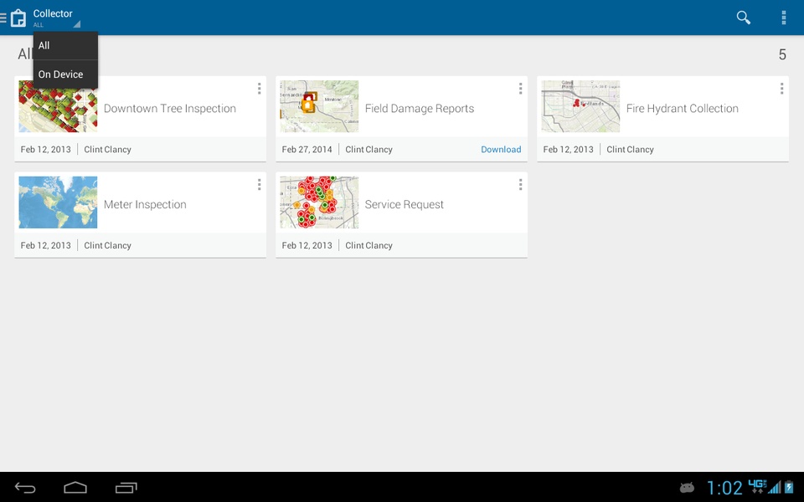Collapse the Collector filter dropdown arrow
The image size is (804, 502).
pos(77,24)
